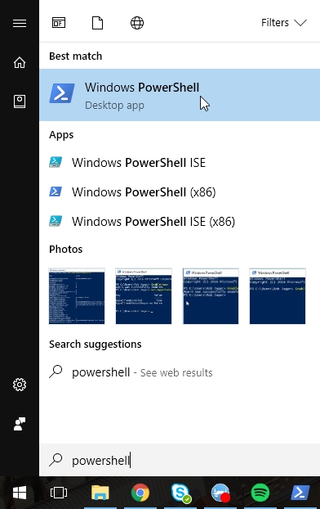Click the search suggestion magnifier icon
320x509 pixels.
56,372
